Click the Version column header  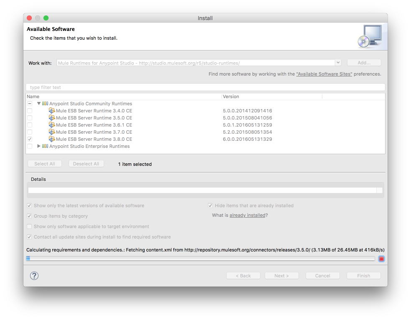pyautogui.click(x=272, y=97)
